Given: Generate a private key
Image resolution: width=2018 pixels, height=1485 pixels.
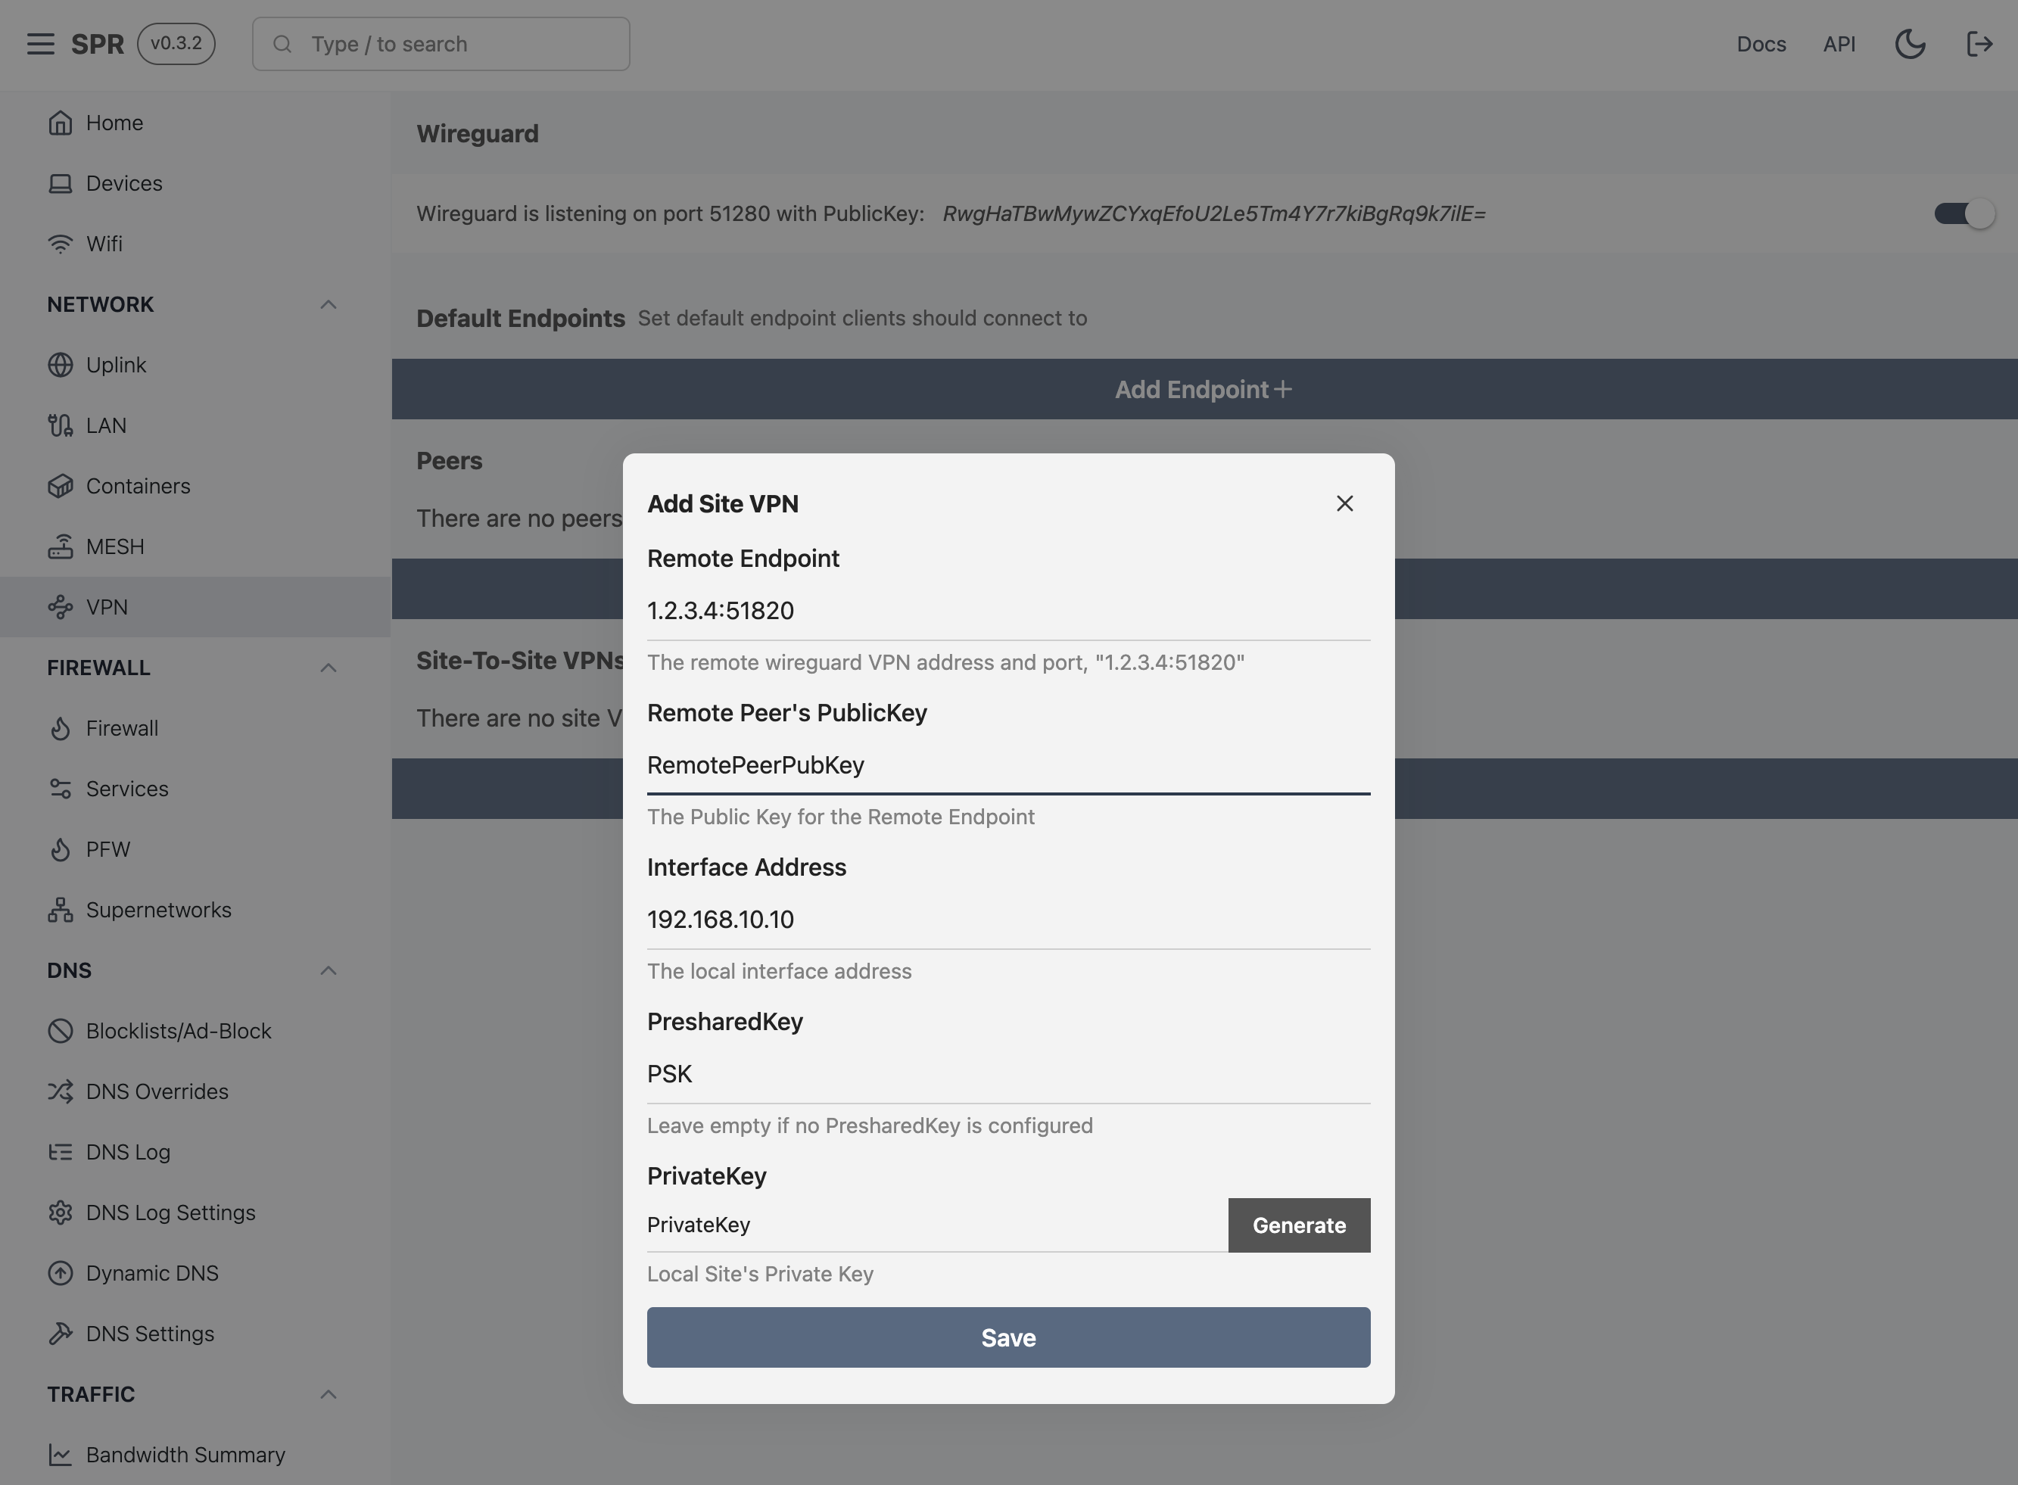Looking at the screenshot, I should point(1299,1225).
